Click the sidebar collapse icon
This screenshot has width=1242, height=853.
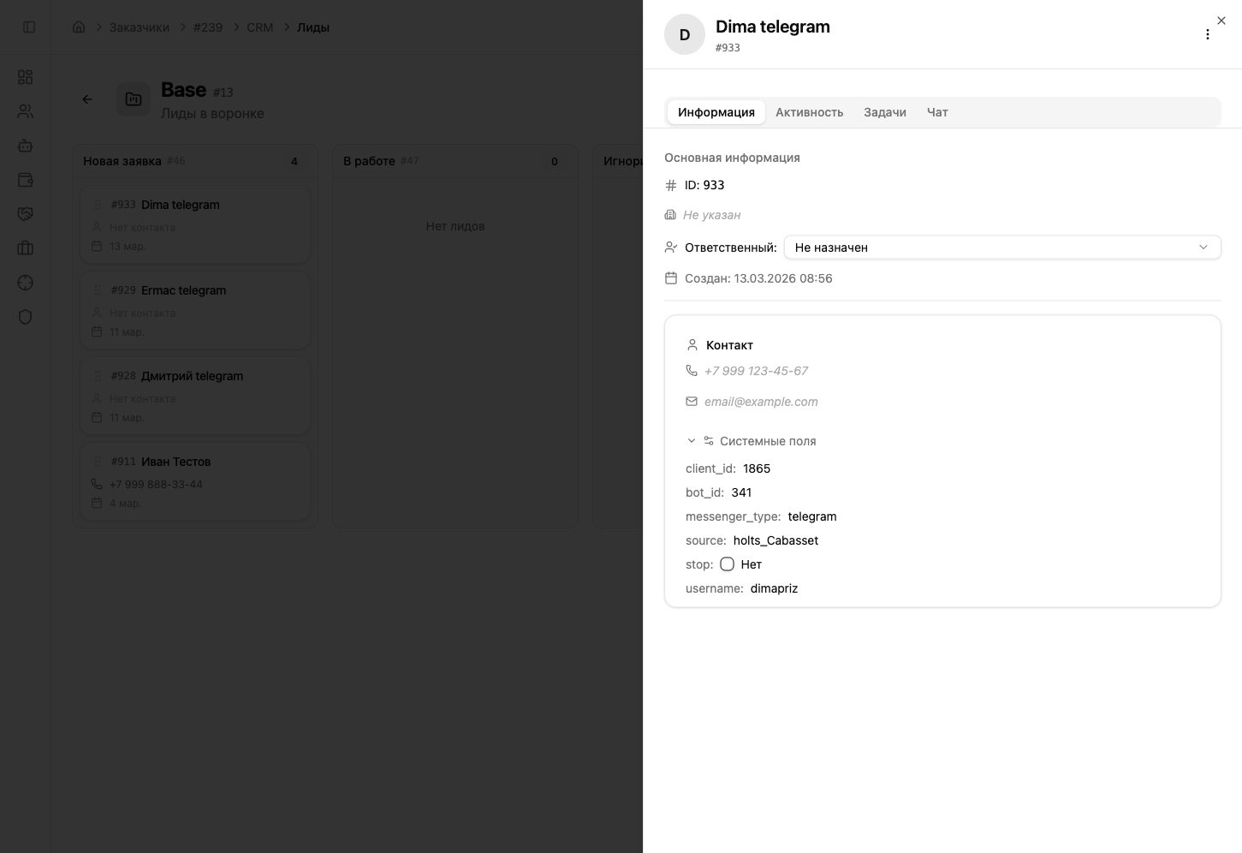pos(29,27)
